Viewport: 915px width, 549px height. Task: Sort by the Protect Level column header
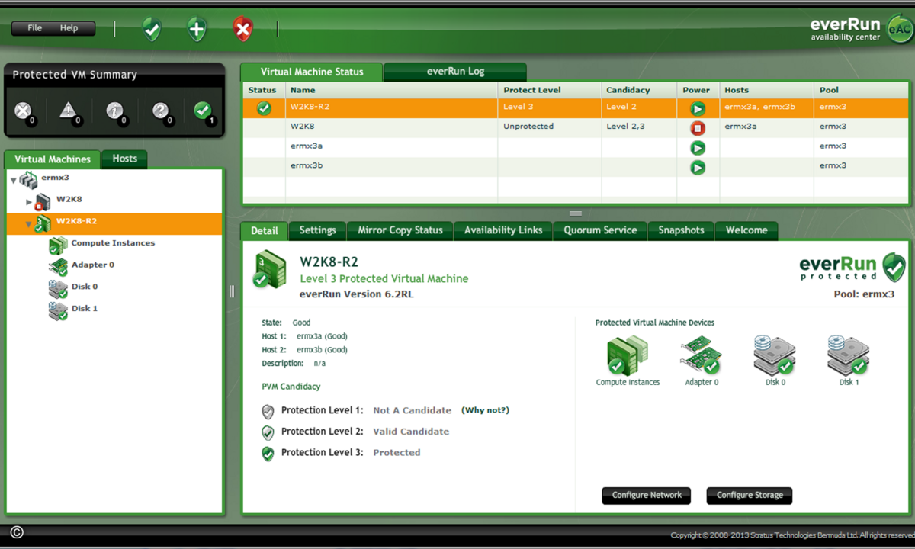click(549, 90)
